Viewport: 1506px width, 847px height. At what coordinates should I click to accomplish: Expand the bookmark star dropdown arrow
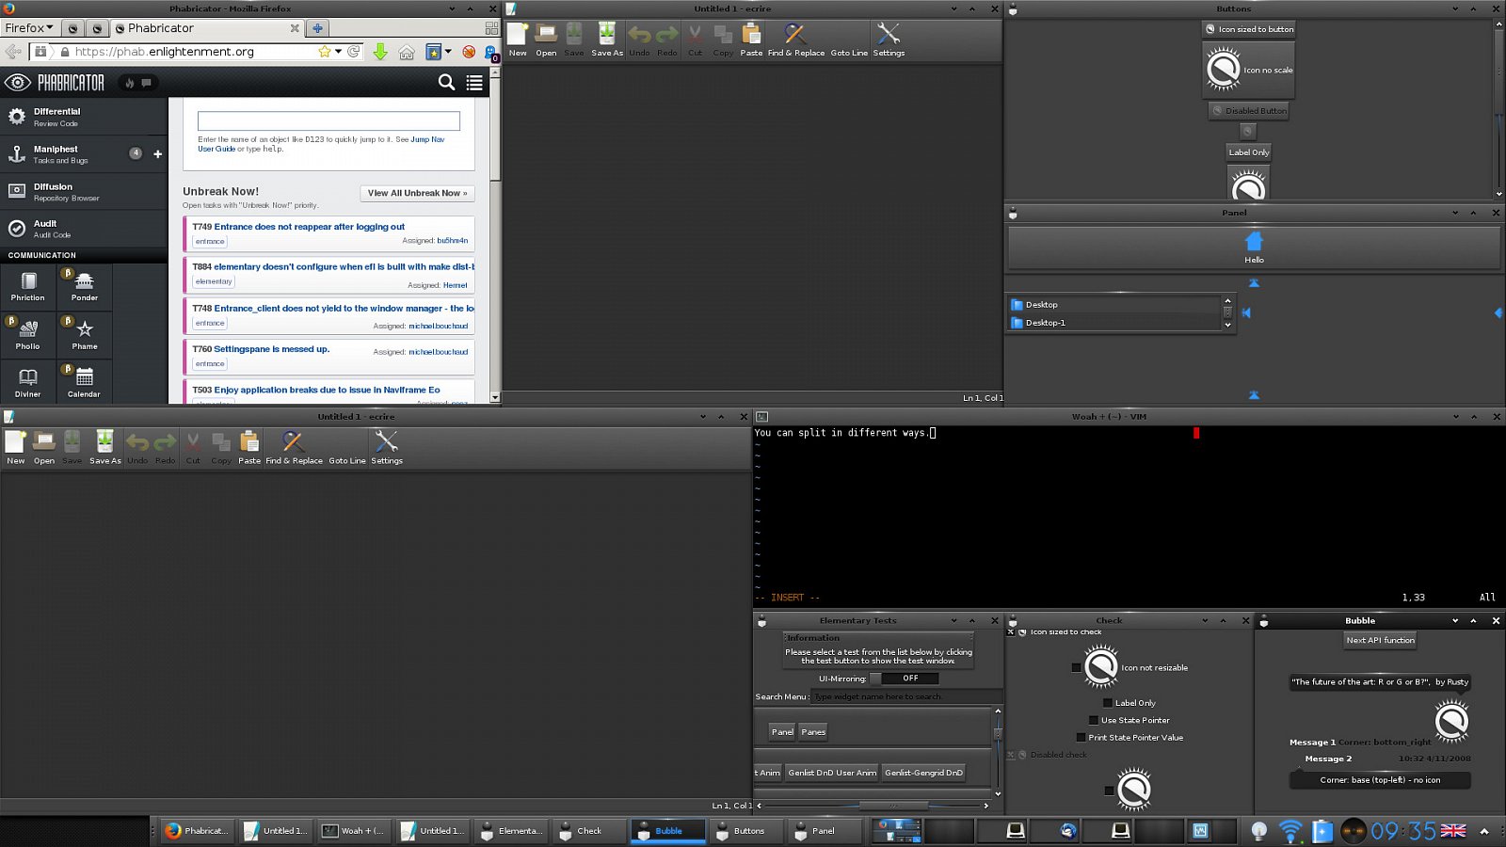click(x=338, y=52)
